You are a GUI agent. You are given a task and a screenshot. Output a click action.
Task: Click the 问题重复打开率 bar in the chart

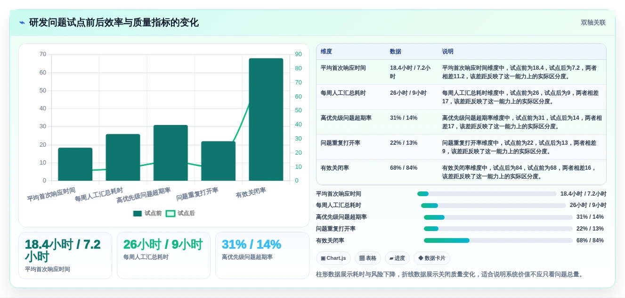point(218,161)
